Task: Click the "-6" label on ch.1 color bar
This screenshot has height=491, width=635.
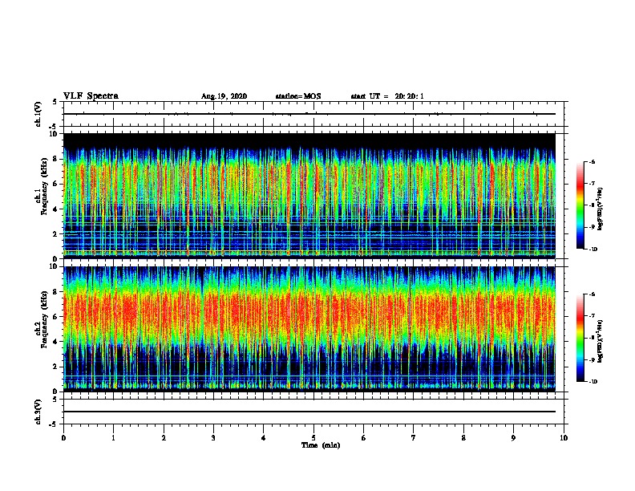Action: tap(592, 162)
